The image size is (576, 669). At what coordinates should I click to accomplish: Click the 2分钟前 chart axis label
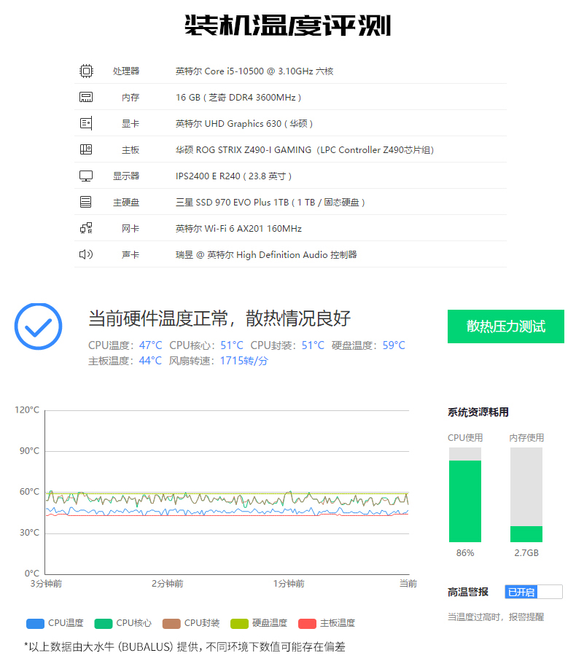pos(168,583)
